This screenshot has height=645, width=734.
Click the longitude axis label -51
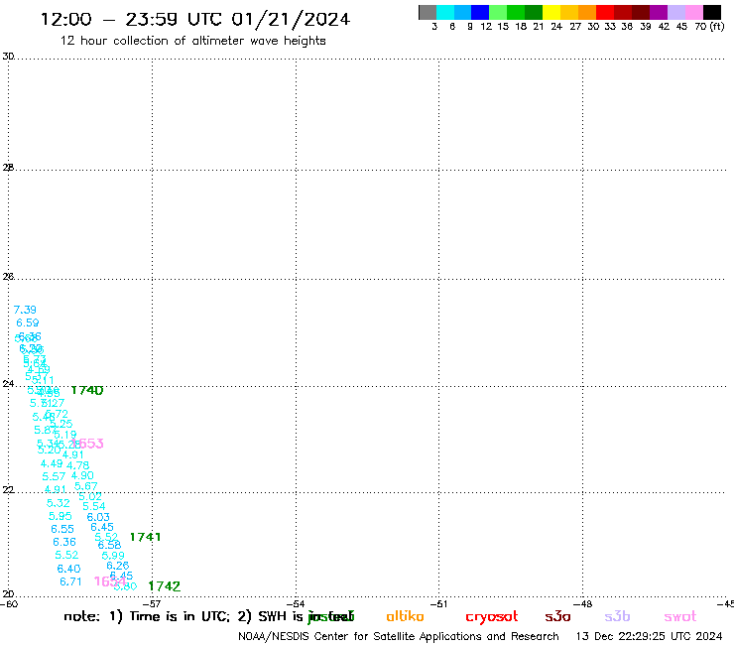[x=439, y=604]
